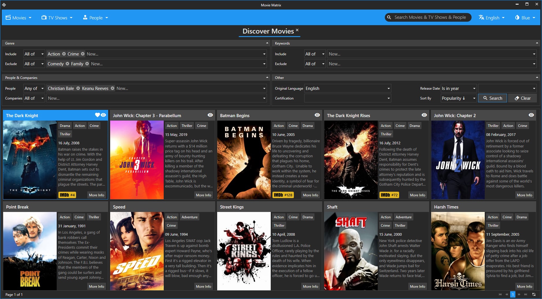Click IMDb #4 badge on The Dark Knight
Viewport: 542px width, 299px height.
(x=67, y=195)
